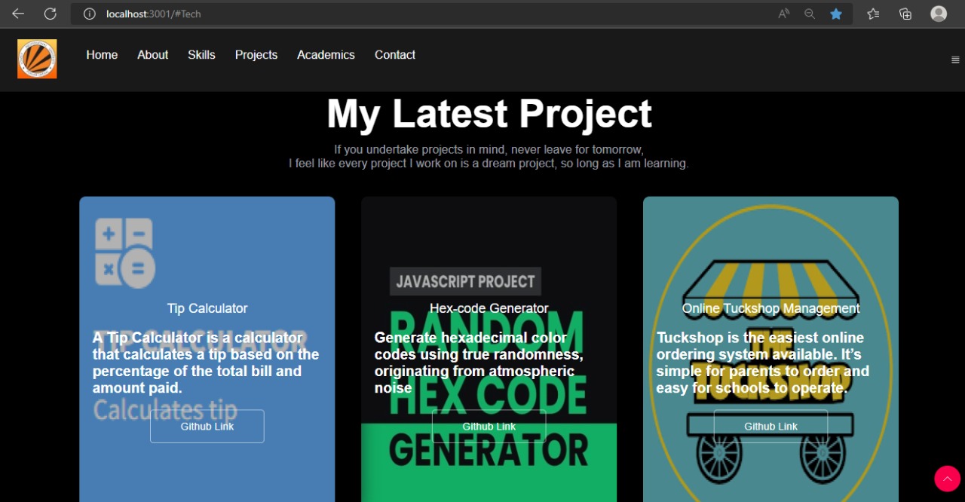Screen dimensions: 965x502
Task: Toggle the blue favorite star icon
Action: 836,14
